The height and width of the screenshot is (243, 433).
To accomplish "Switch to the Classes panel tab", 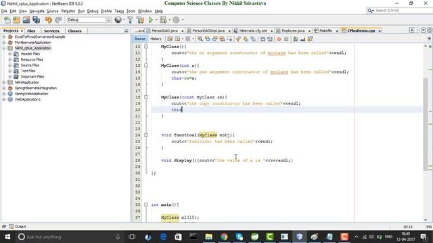I will tap(74, 31).
